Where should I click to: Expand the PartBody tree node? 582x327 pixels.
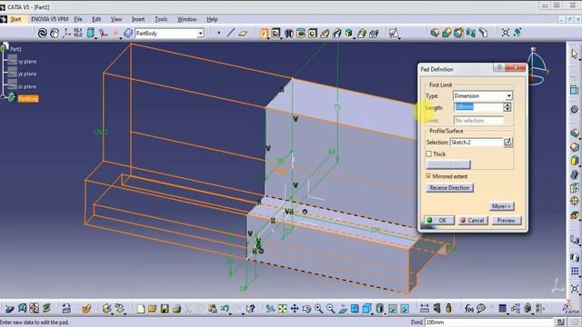pyautogui.click(x=2, y=97)
